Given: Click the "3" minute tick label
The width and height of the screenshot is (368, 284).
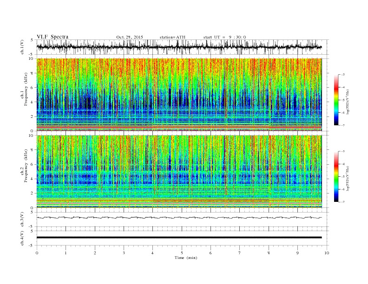Looking at the screenshot, I should point(124,253).
